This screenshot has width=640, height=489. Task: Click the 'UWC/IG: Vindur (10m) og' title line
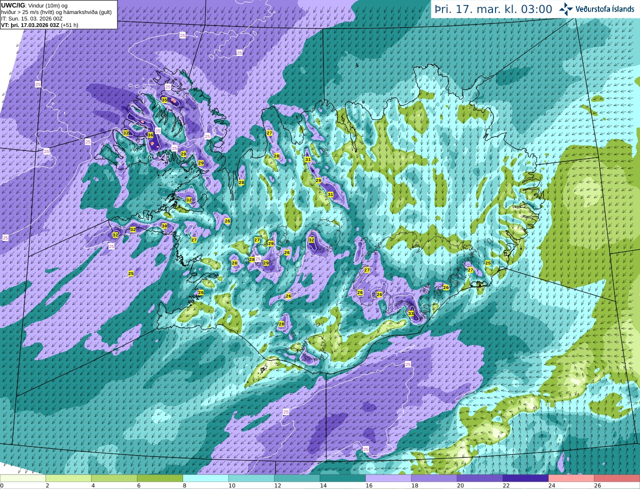coord(34,5)
